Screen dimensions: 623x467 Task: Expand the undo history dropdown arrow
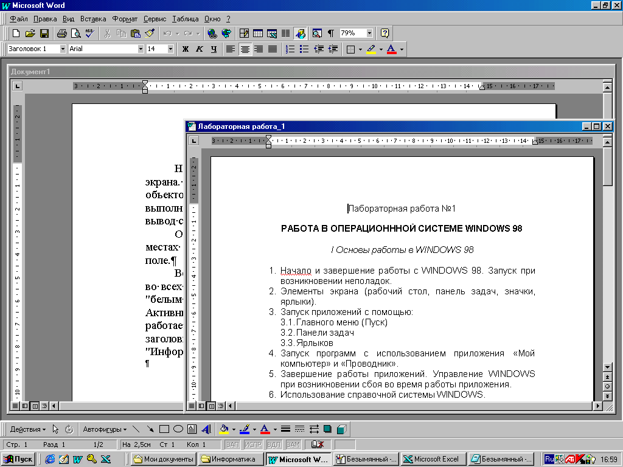pyautogui.click(x=177, y=33)
